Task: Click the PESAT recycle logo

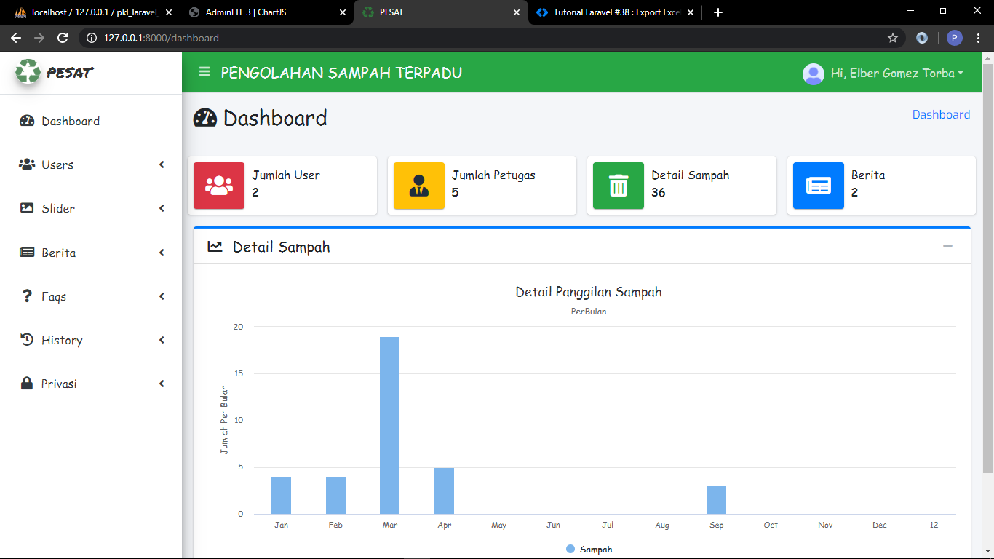Action: [x=28, y=72]
